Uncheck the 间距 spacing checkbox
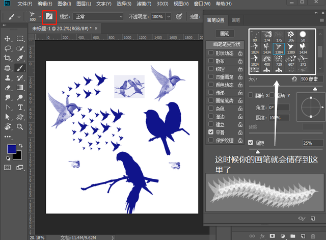This screenshot has height=240, width=326. click(x=251, y=142)
